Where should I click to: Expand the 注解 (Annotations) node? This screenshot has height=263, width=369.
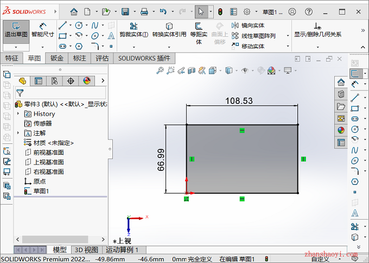point(18,133)
